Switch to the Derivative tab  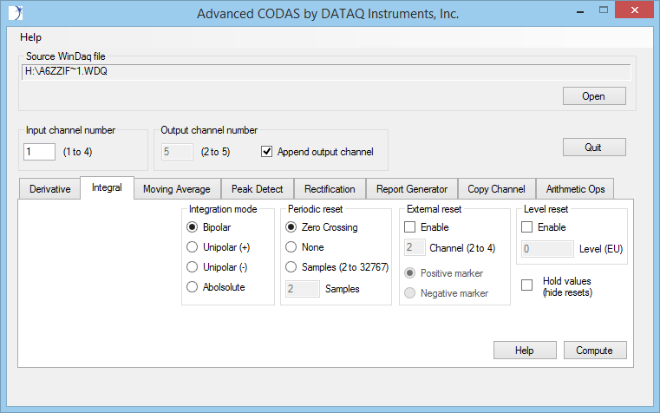pyautogui.click(x=49, y=189)
